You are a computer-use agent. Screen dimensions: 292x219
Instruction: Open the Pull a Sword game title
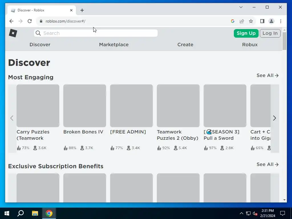tap(221, 135)
